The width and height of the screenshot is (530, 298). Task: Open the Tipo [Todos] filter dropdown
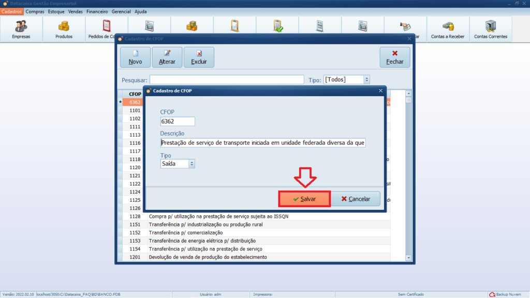point(366,80)
